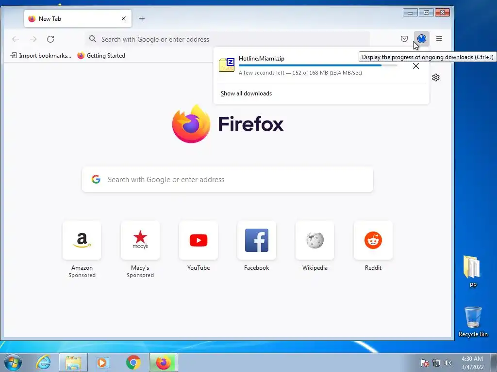Image resolution: width=497 pixels, height=372 pixels.
Task: Click the magnifier icon in address bar
Action: (x=93, y=39)
